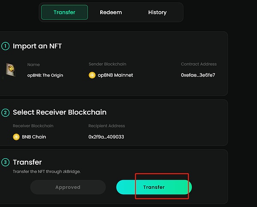Click the Select Receiver Blockchain heading
This screenshot has width=257, height=207.
[60, 112]
